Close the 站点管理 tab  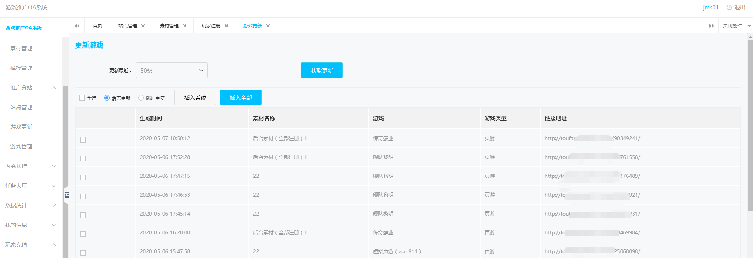click(143, 26)
